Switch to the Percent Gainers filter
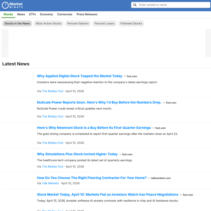This screenshot has height=211, width=211. pyautogui.click(x=78, y=24)
